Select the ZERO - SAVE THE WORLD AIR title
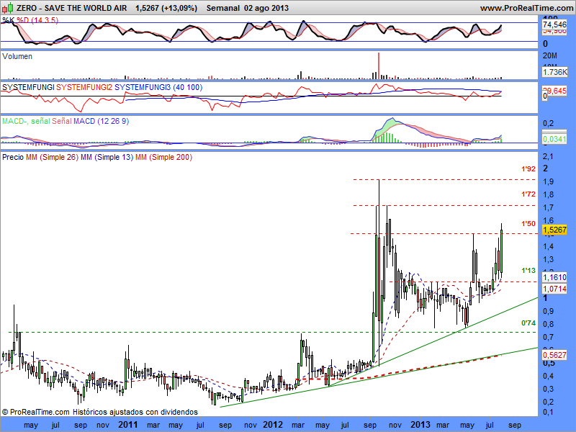Screen dimensions: 576x432 click(71, 8)
